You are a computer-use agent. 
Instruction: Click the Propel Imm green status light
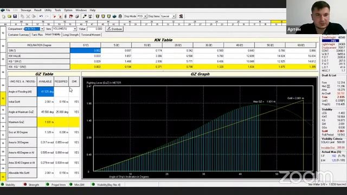(x=48, y=184)
